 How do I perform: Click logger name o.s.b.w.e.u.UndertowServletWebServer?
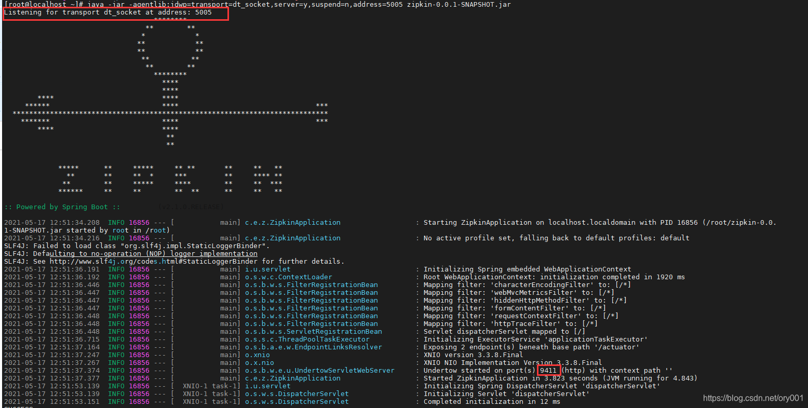click(320, 370)
